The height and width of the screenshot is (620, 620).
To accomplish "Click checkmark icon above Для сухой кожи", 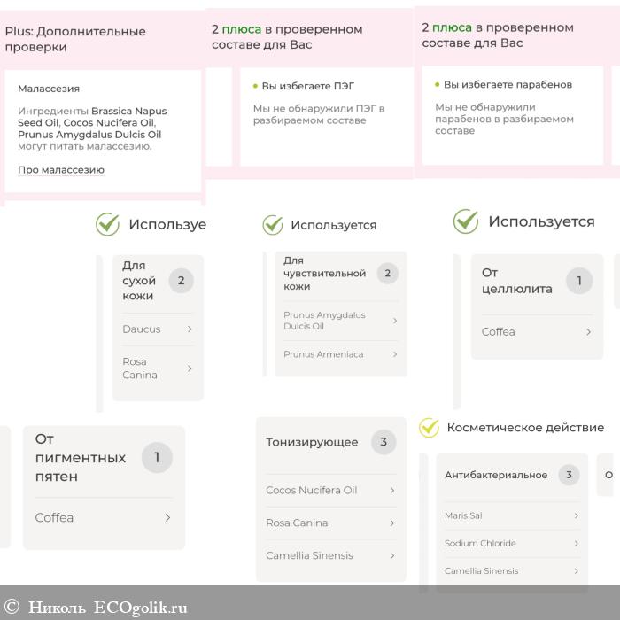I will click(107, 224).
